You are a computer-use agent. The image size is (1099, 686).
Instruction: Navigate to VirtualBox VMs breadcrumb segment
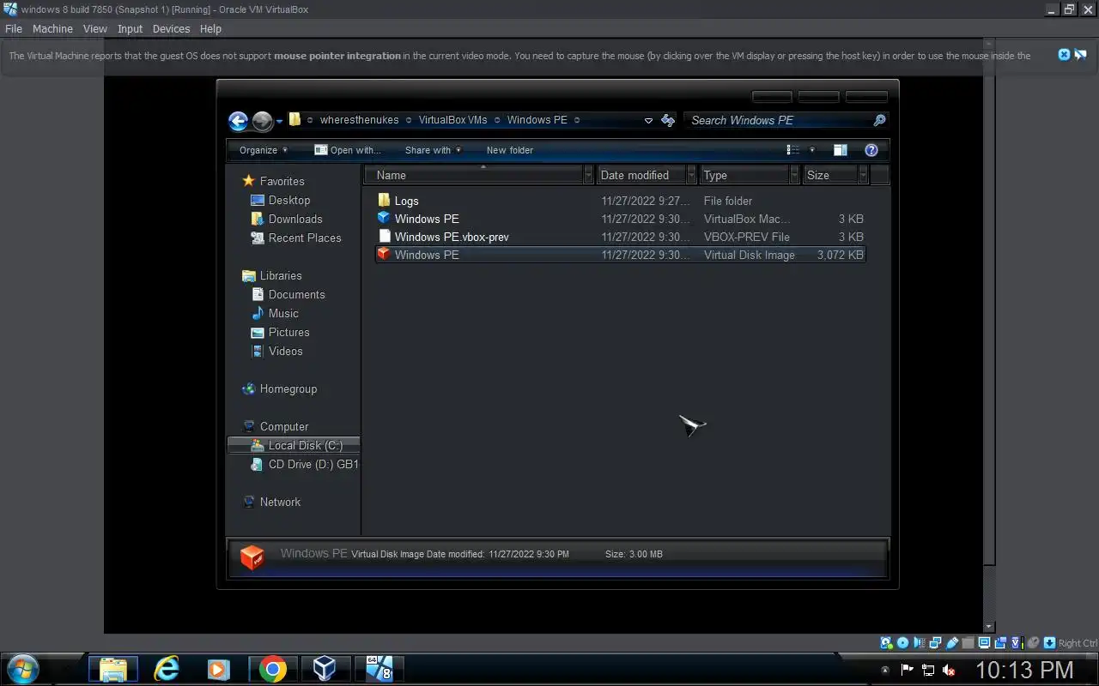(x=452, y=120)
